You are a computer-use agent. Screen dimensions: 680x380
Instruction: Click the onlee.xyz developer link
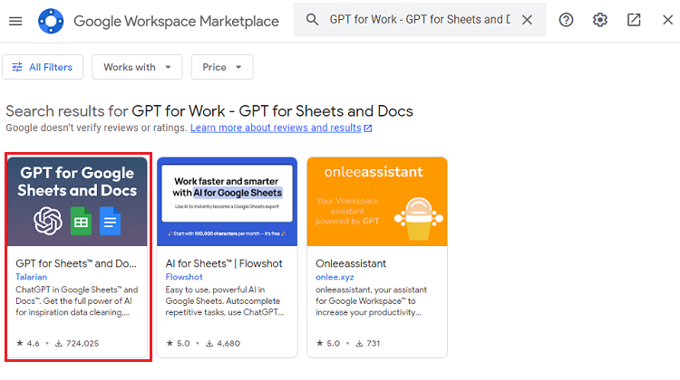(335, 277)
